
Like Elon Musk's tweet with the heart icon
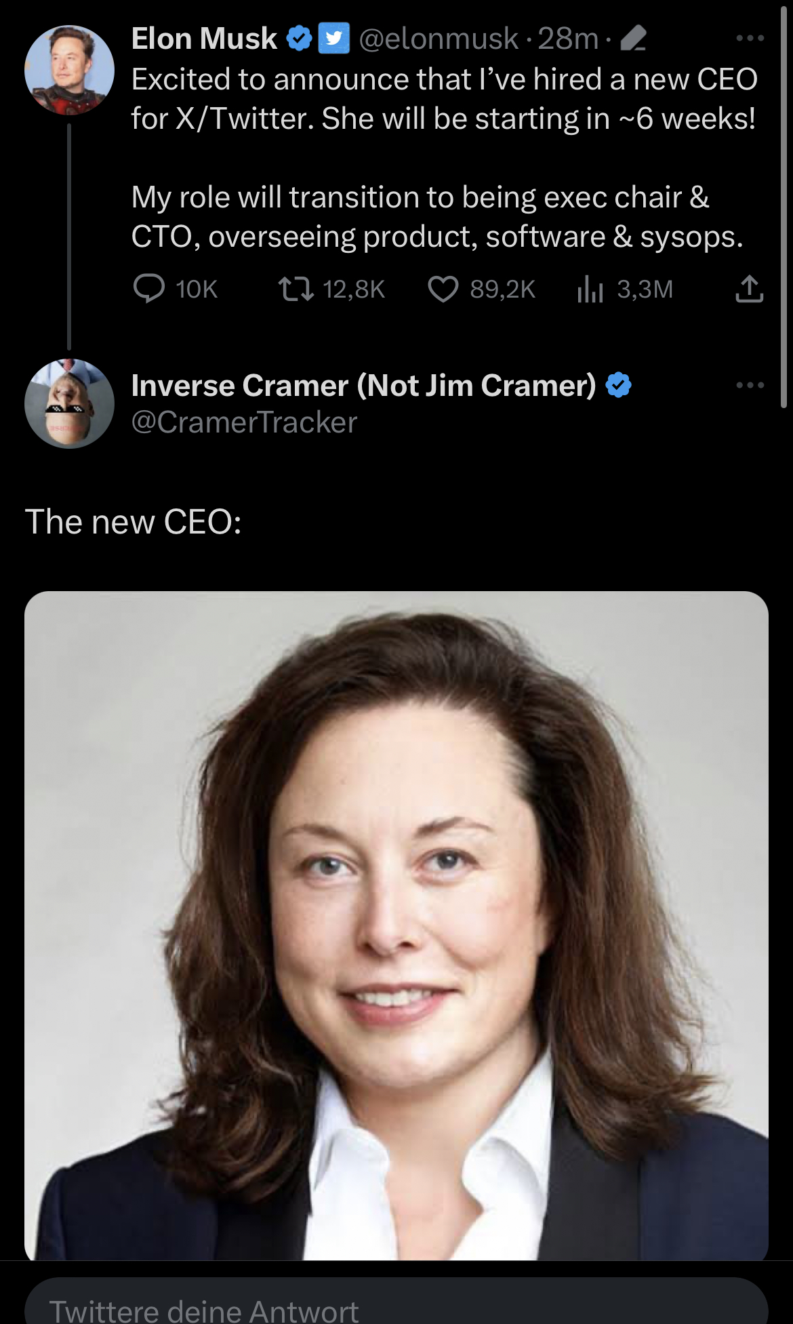pyautogui.click(x=443, y=289)
